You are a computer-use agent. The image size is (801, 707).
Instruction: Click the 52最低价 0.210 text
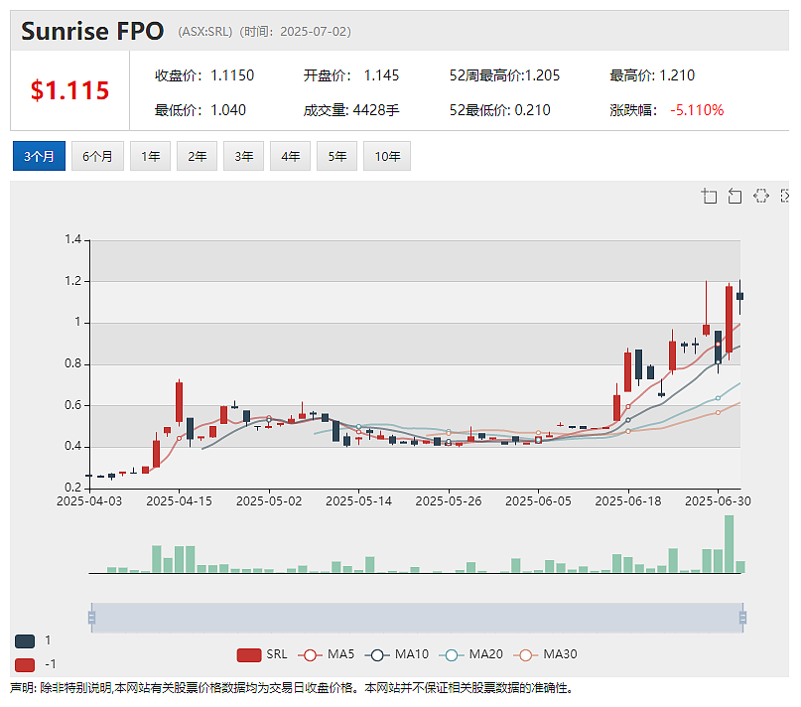(499, 110)
